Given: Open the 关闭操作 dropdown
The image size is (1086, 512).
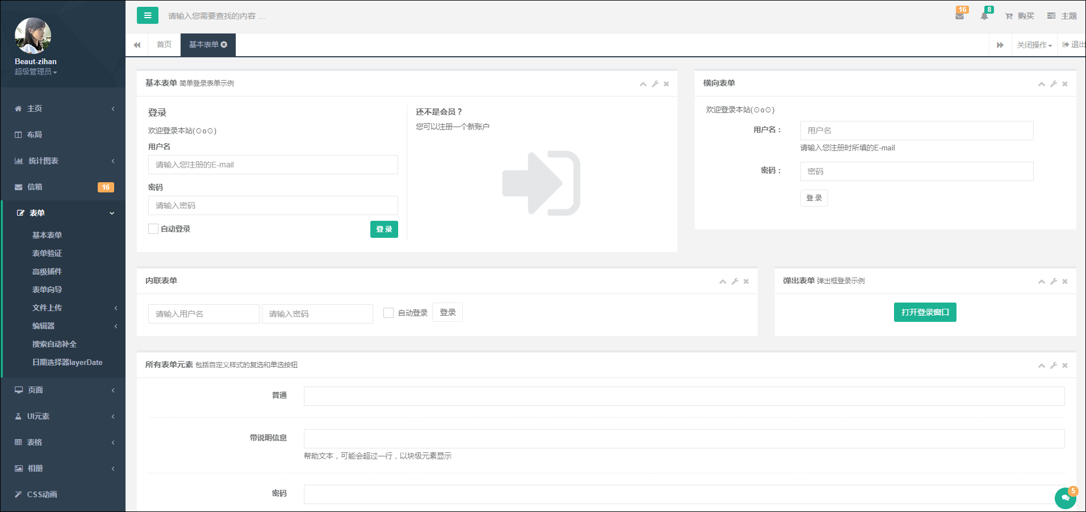Looking at the screenshot, I should pos(1034,45).
